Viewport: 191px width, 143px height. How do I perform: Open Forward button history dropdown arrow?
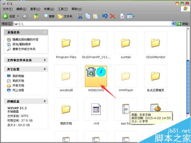30,16
